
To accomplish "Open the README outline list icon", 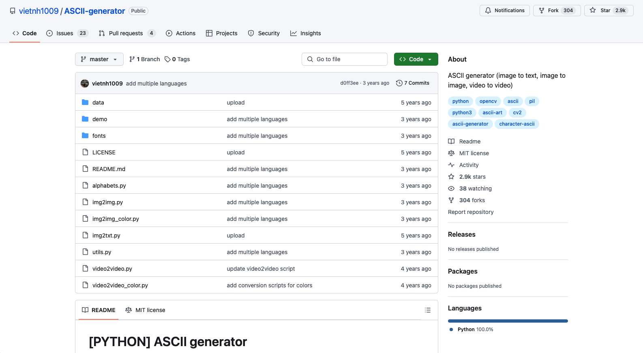I will [x=428, y=310].
